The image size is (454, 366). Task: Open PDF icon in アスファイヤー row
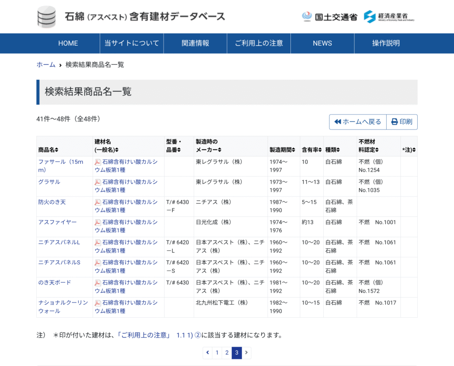coord(98,222)
